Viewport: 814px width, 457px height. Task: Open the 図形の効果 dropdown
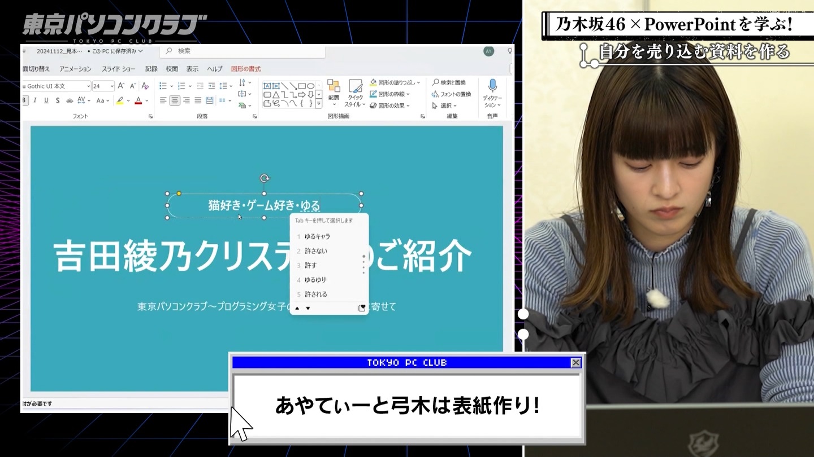390,106
